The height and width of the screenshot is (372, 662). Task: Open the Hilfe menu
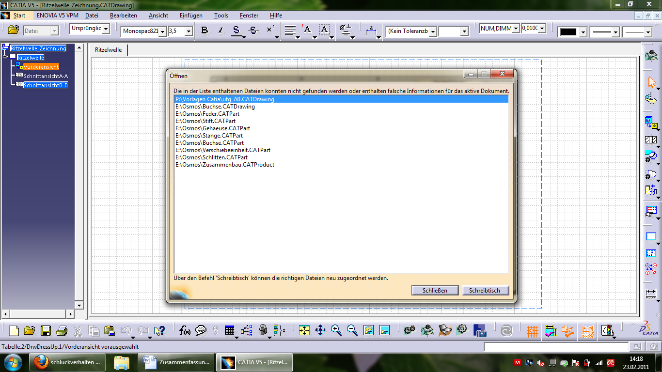276,15
